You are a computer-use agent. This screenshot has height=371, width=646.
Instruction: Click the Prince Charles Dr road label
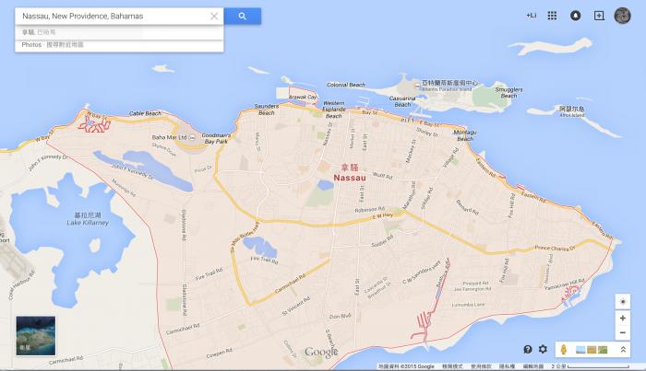pos(555,249)
